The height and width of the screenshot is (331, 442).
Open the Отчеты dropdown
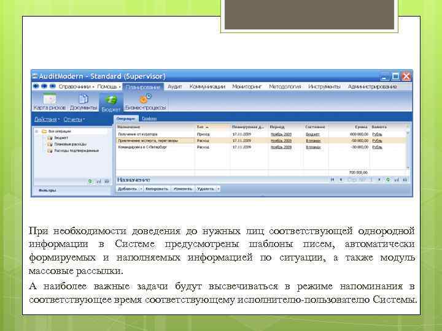[74, 120]
